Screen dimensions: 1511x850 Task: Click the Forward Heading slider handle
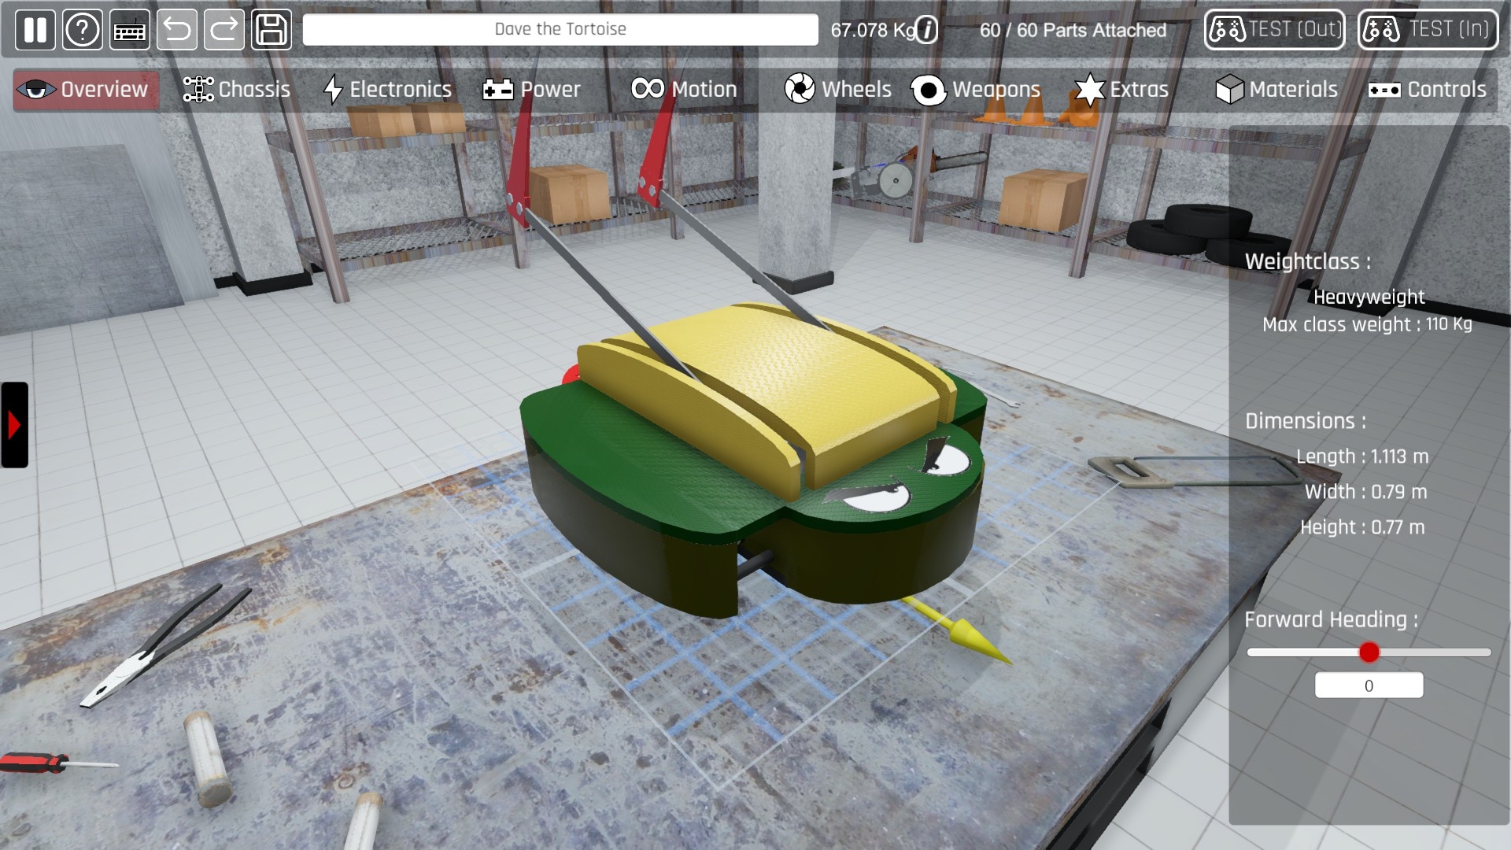[x=1369, y=652]
